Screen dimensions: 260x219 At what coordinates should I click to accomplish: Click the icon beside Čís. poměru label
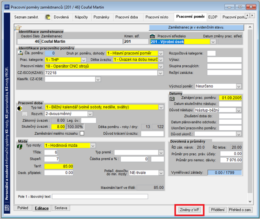[x=20, y=53]
